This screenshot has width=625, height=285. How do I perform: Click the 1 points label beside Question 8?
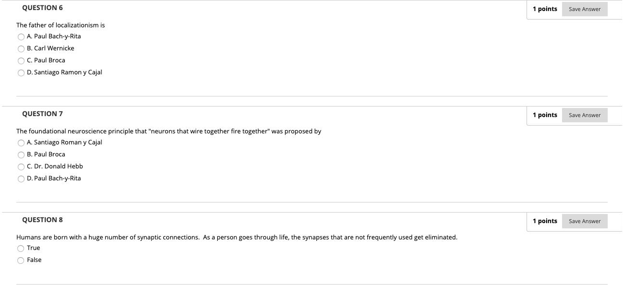click(545, 221)
